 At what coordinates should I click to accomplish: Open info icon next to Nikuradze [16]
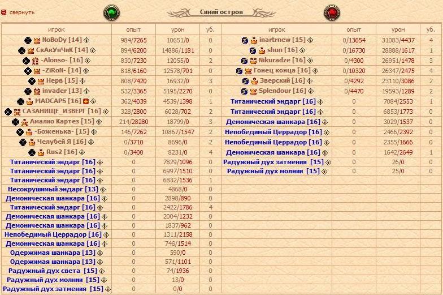point(310,61)
